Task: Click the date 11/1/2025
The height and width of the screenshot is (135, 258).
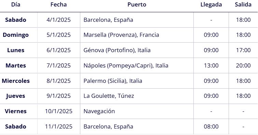Action: (x=58, y=126)
